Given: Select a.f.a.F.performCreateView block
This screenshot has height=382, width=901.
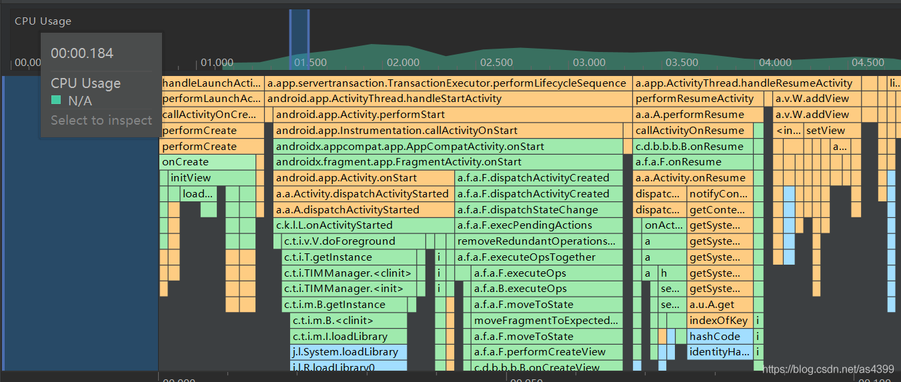Looking at the screenshot, I should [547, 352].
